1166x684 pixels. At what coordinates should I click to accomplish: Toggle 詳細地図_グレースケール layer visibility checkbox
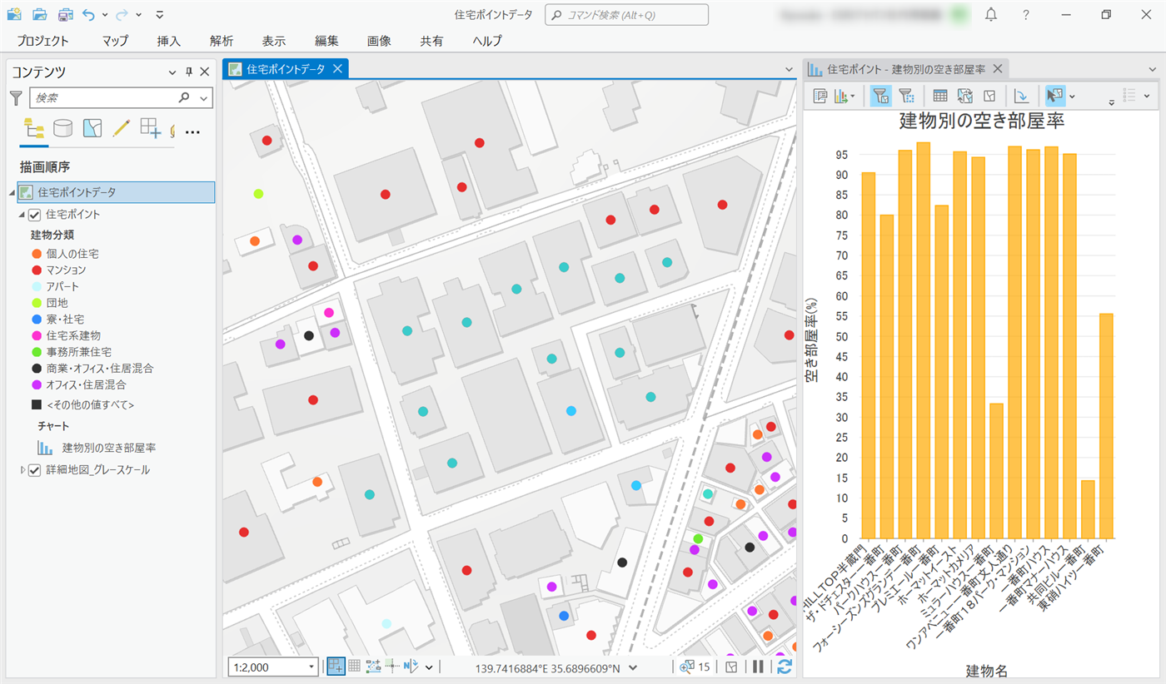click(x=35, y=470)
